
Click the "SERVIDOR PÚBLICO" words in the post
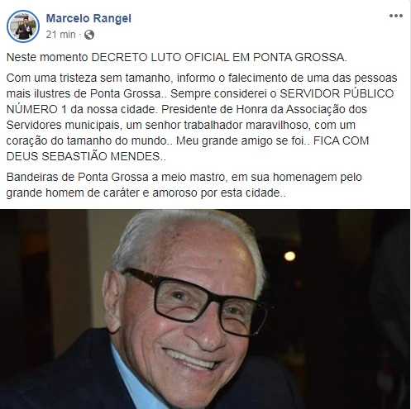(337, 93)
